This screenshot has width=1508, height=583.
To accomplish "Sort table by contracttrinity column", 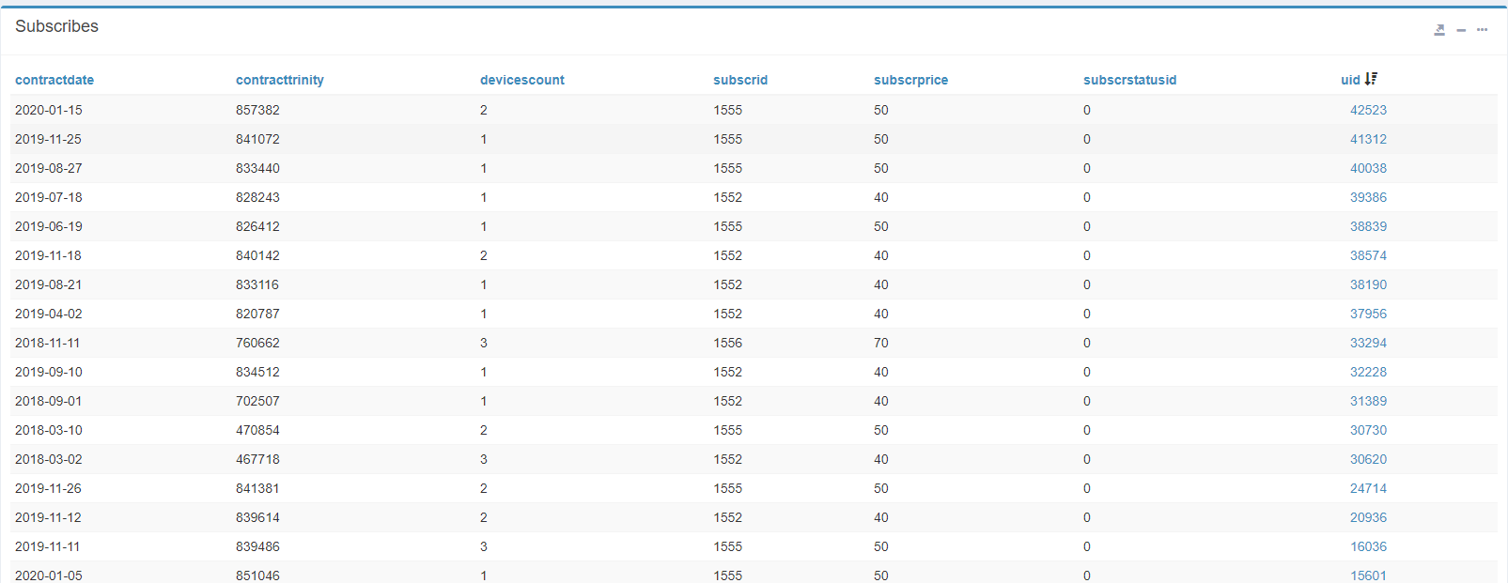I will [279, 80].
